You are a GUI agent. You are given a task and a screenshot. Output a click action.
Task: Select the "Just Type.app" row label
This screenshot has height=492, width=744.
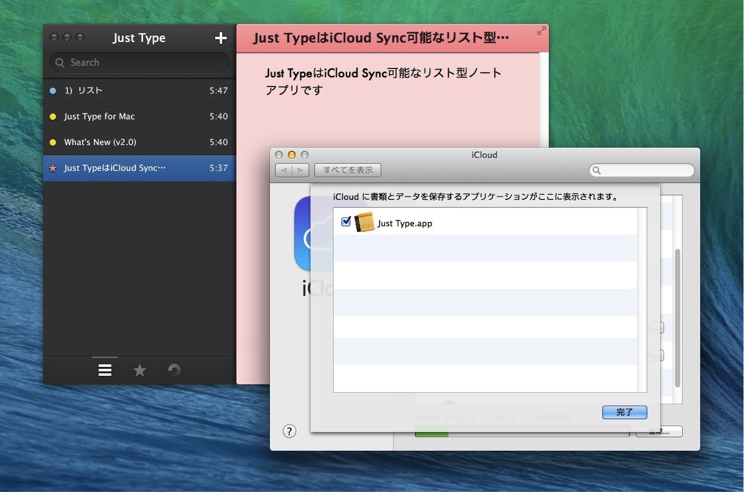pos(405,223)
